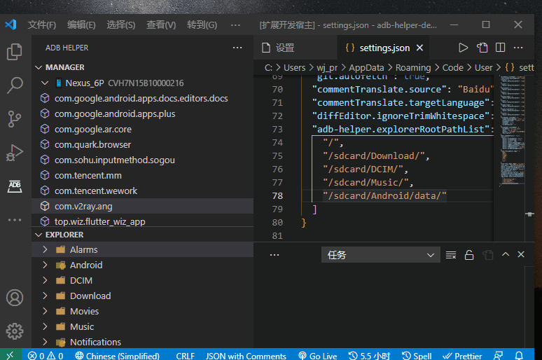This screenshot has width=542, height=360.
Task: Click Spell checker status item
Action: point(417,356)
